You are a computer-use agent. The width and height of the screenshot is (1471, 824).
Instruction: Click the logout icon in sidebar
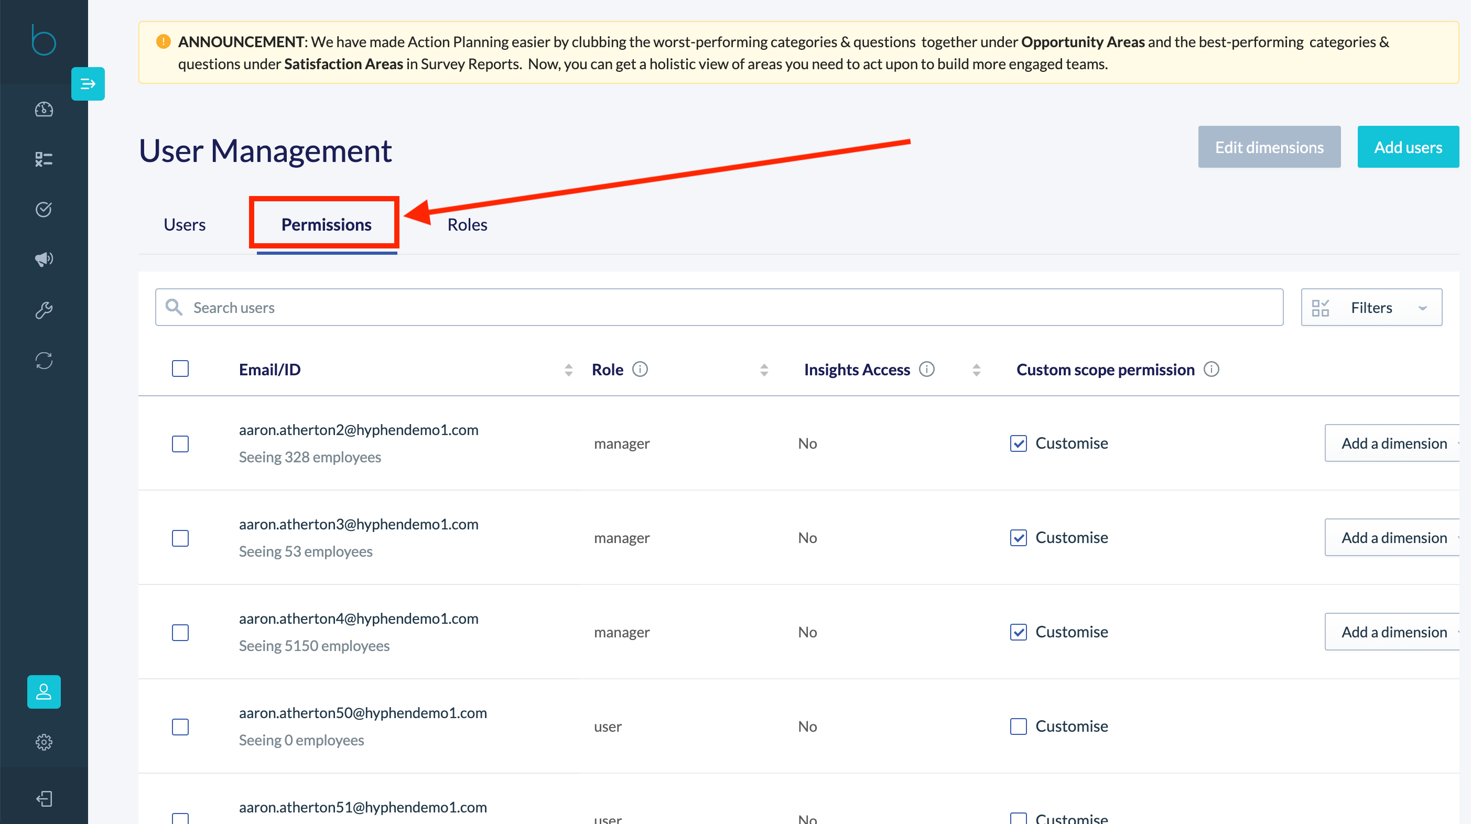tap(44, 798)
